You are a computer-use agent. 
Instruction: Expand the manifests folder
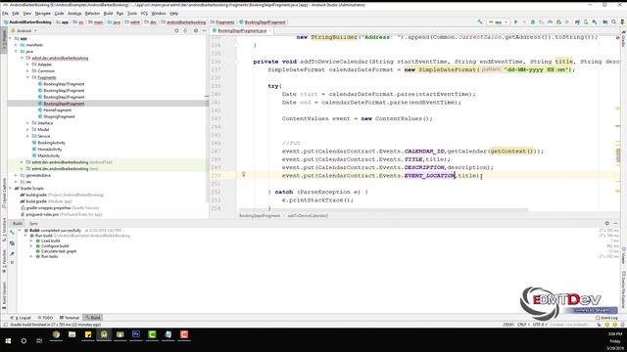pyautogui.click(x=17, y=45)
